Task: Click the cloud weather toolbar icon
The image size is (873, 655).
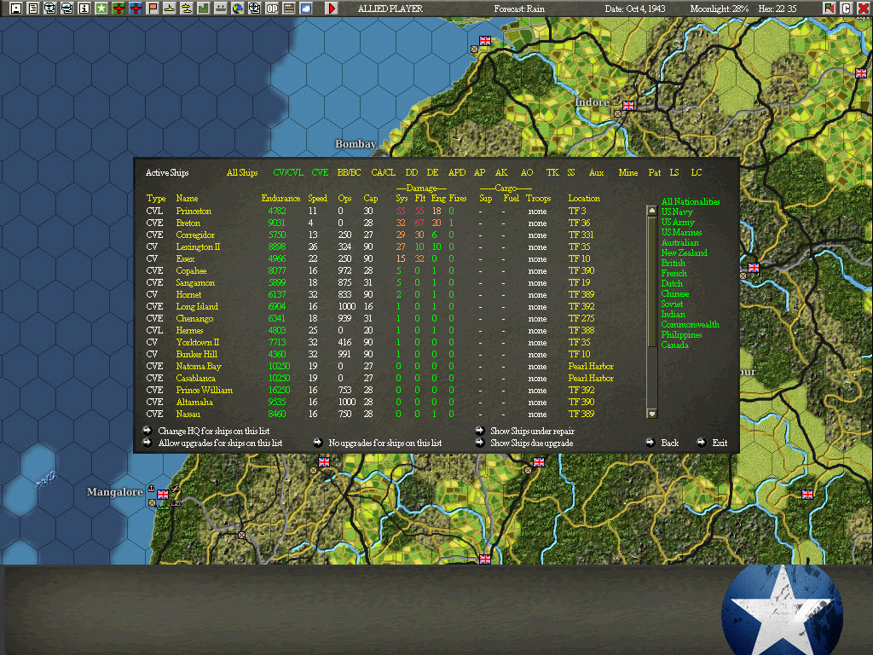Action: (x=306, y=9)
